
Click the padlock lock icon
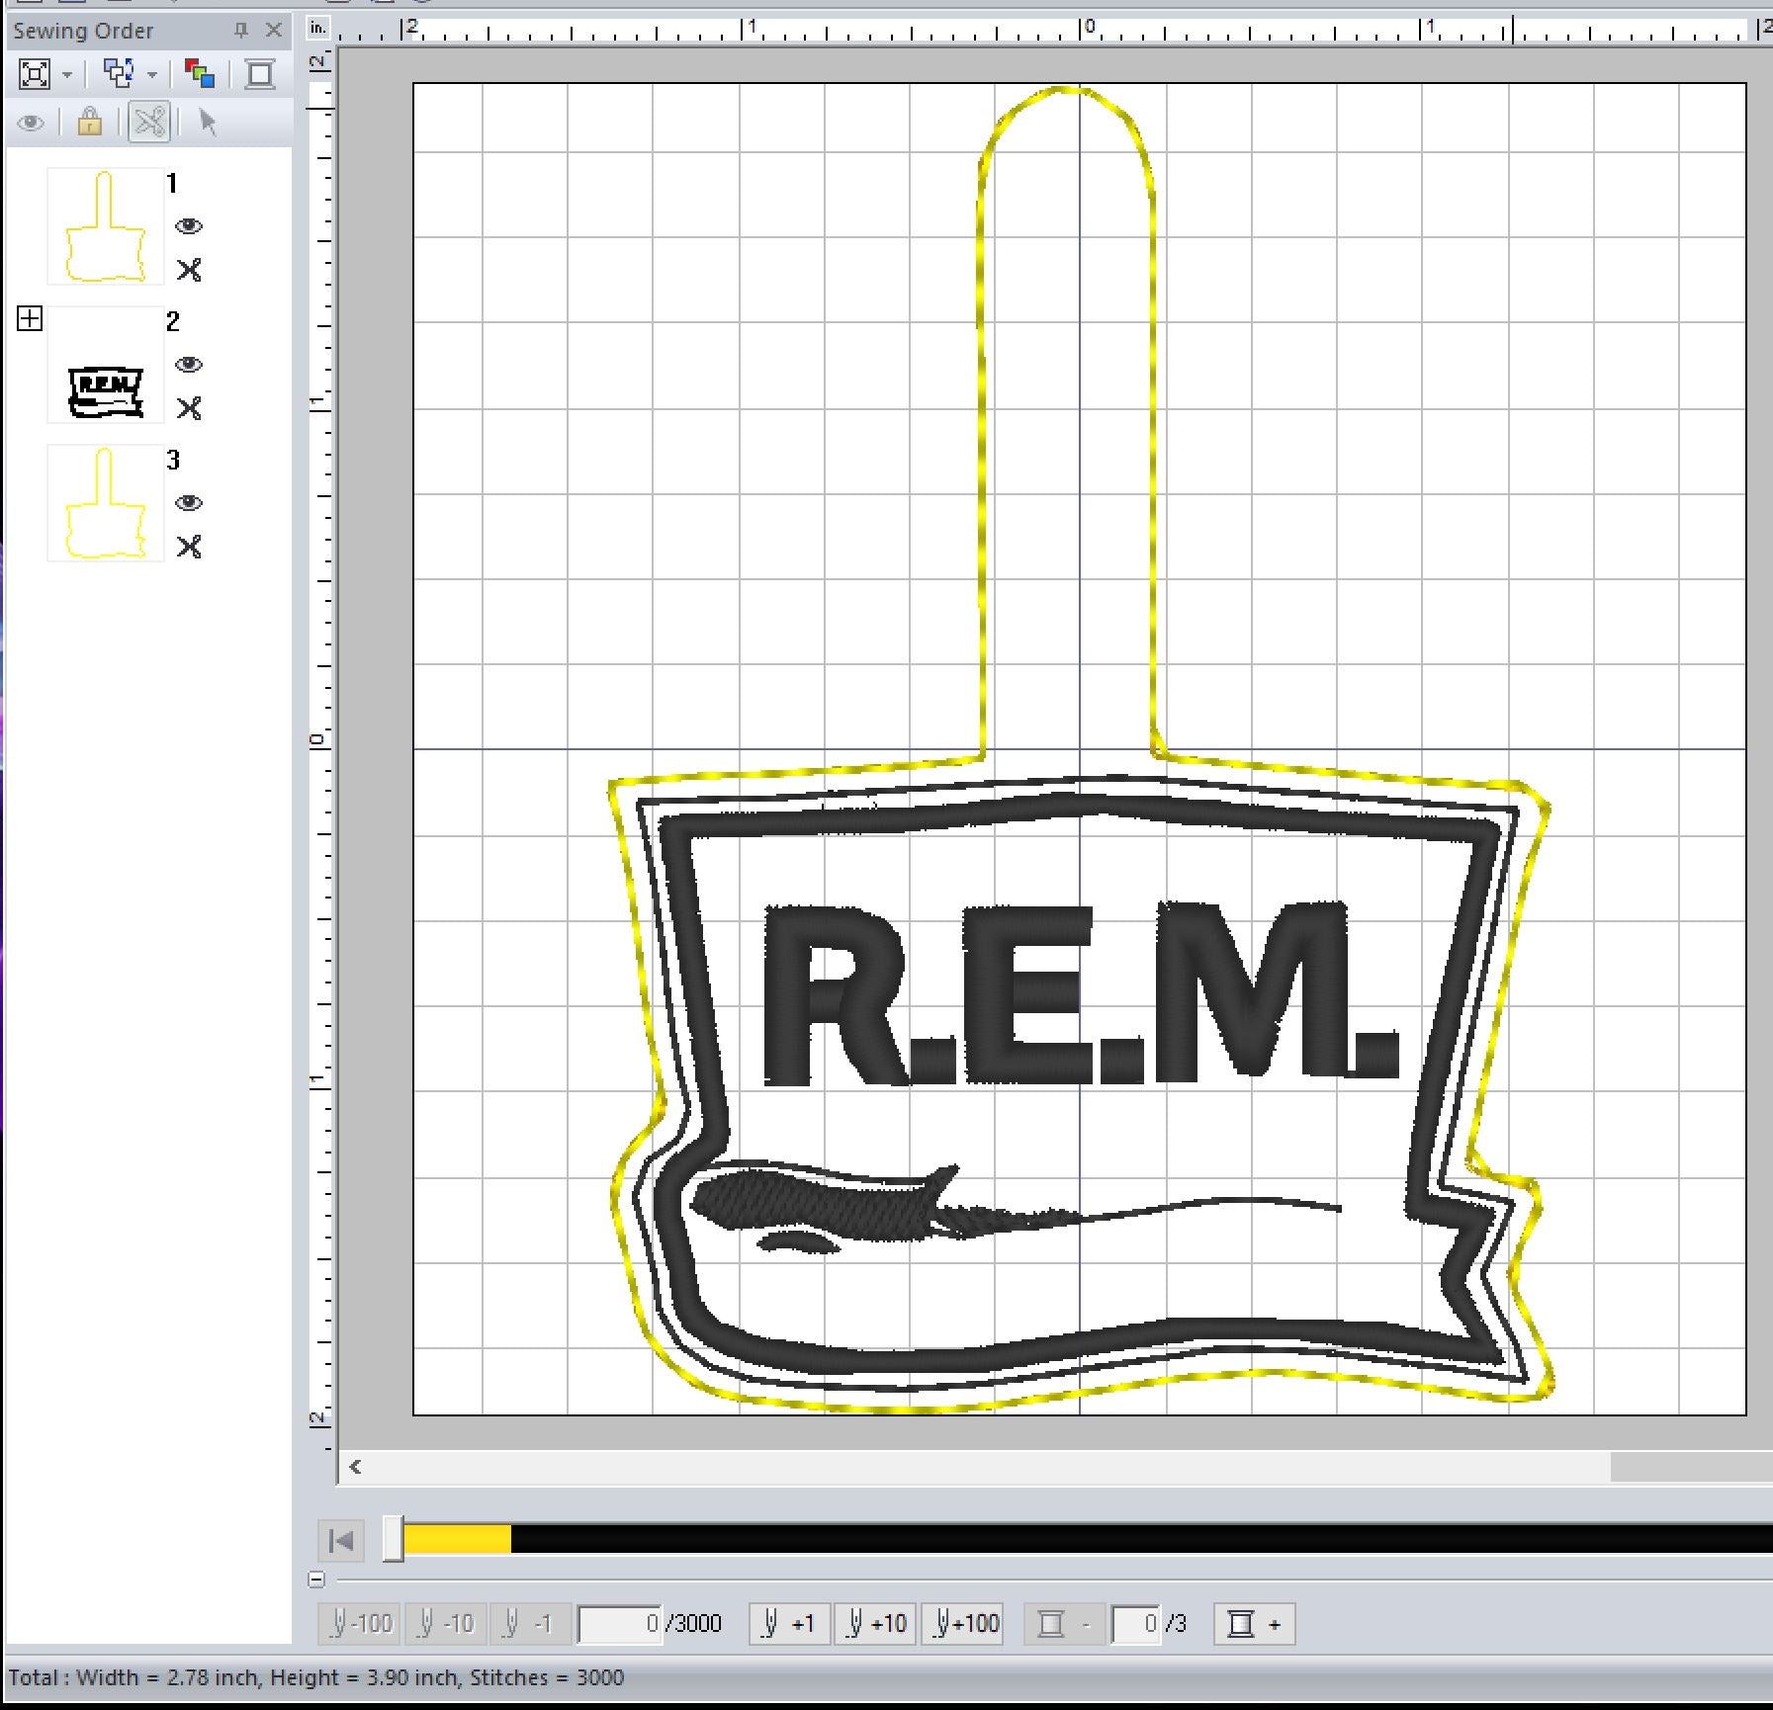pyautogui.click(x=89, y=122)
